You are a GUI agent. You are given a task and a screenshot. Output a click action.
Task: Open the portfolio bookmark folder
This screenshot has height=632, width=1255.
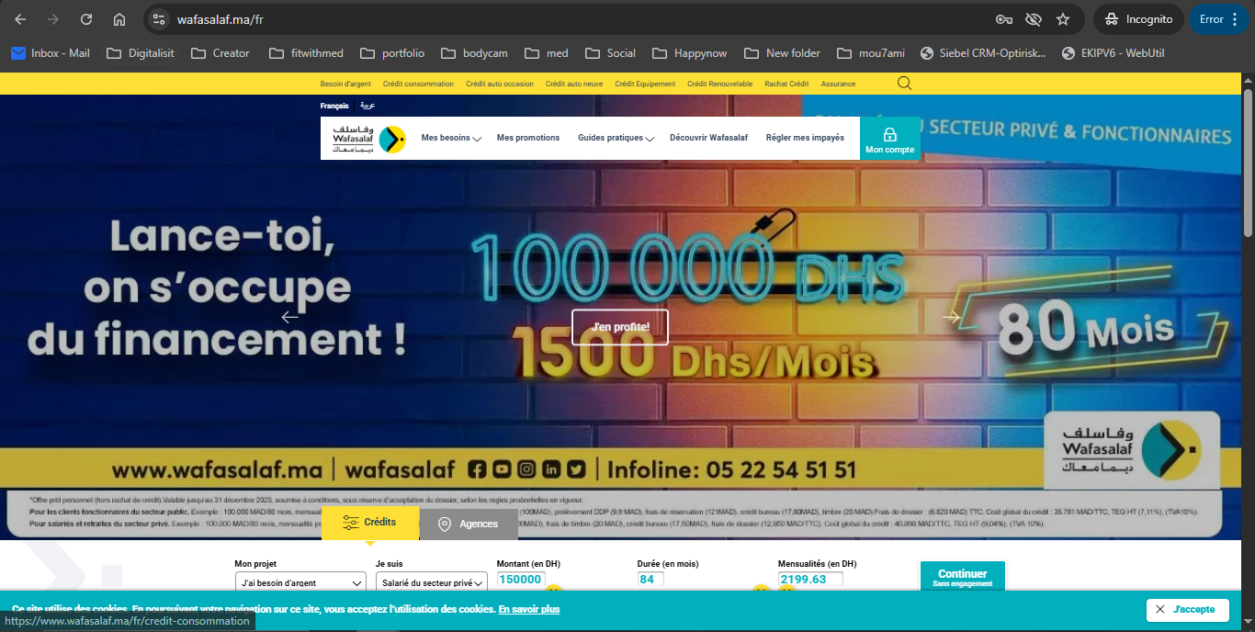click(392, 53)
